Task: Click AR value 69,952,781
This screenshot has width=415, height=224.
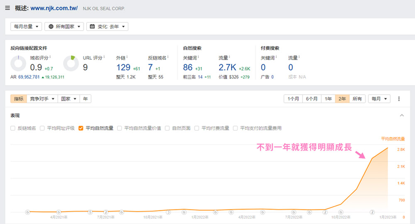Action: (29, 77)
